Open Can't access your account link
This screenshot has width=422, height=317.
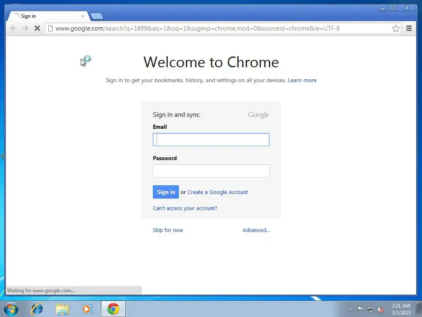coord(185,208)
